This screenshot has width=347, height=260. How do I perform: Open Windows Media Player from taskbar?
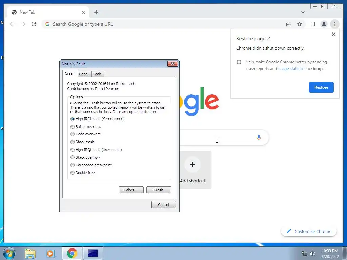51,253
